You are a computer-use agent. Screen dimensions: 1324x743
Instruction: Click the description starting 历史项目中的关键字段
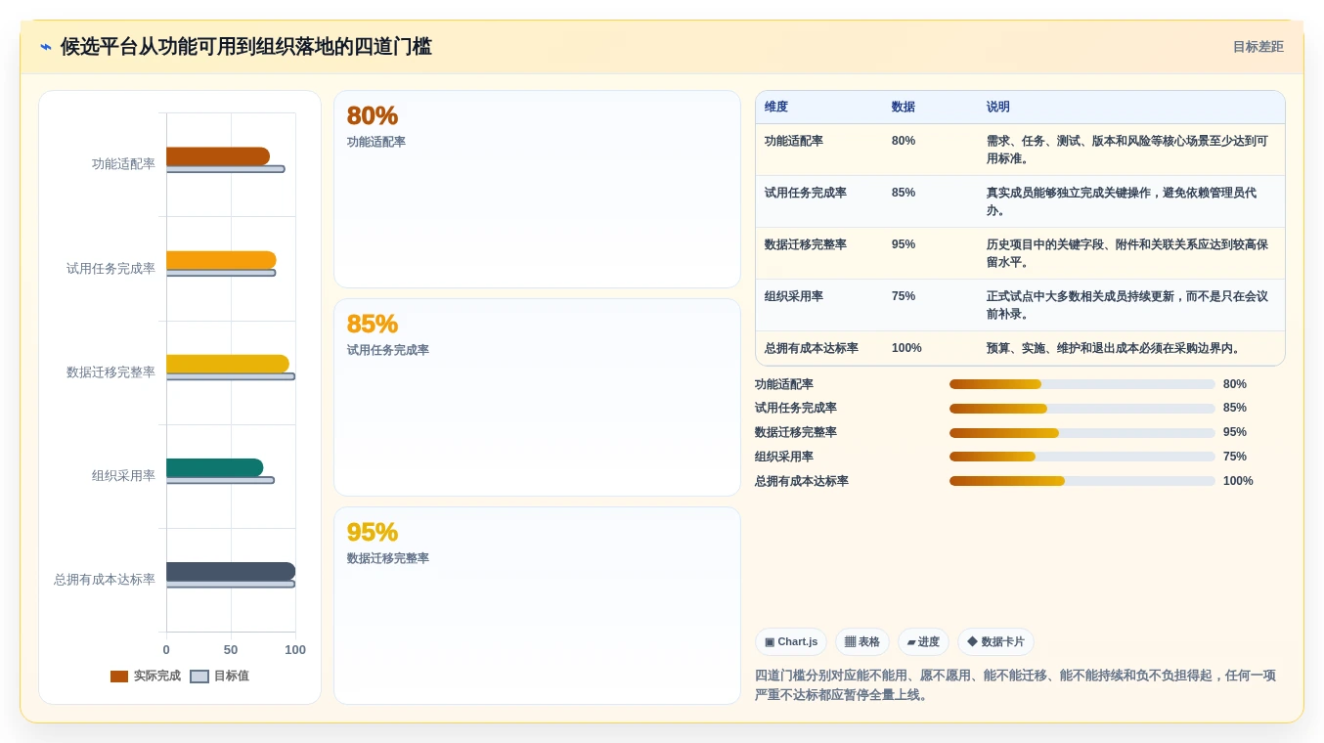[x=1127, y=254]
